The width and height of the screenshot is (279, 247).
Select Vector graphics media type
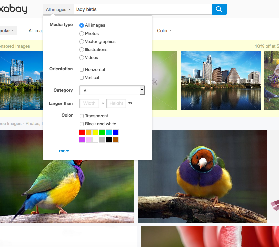click(81, 41)
